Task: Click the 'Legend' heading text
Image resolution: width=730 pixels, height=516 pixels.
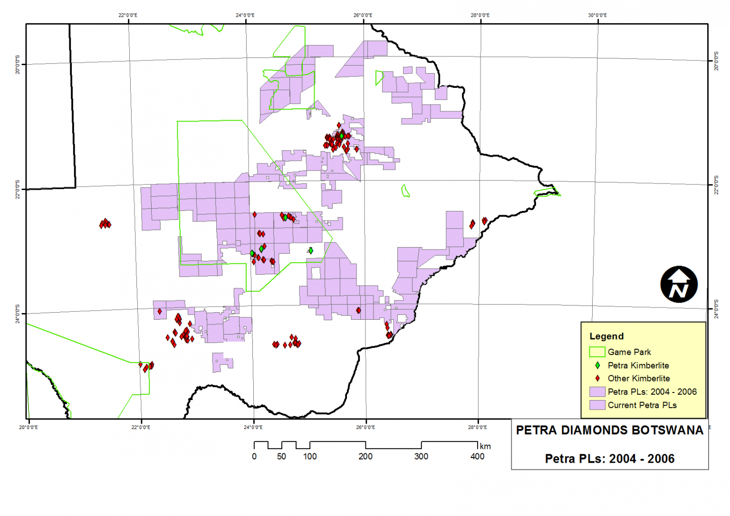Action: (606, 336)
